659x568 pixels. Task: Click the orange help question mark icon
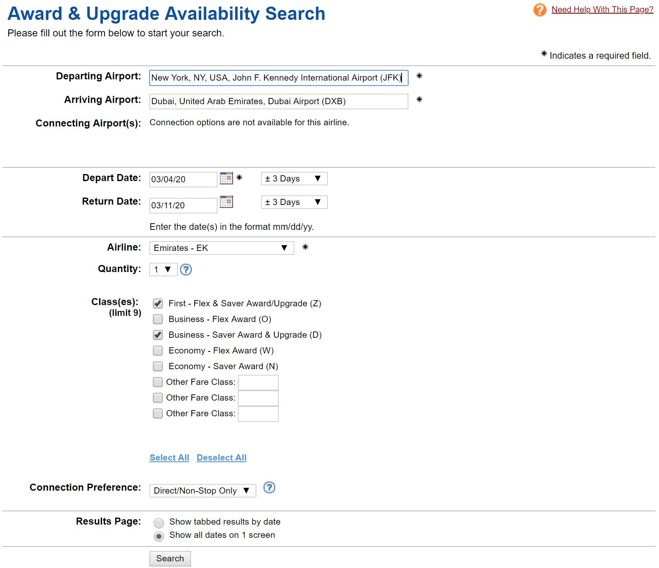pos(540,10)
